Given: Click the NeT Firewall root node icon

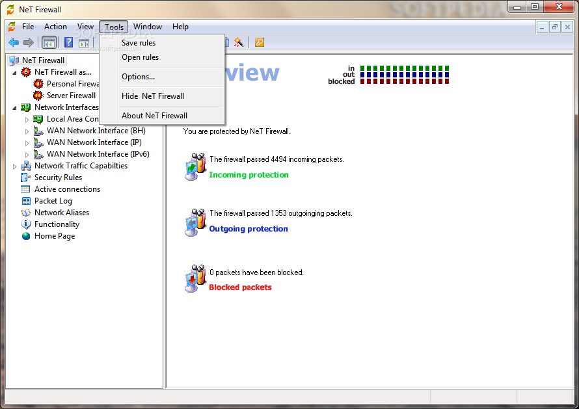Looking at the screenshot, I should tap(14, 60).
